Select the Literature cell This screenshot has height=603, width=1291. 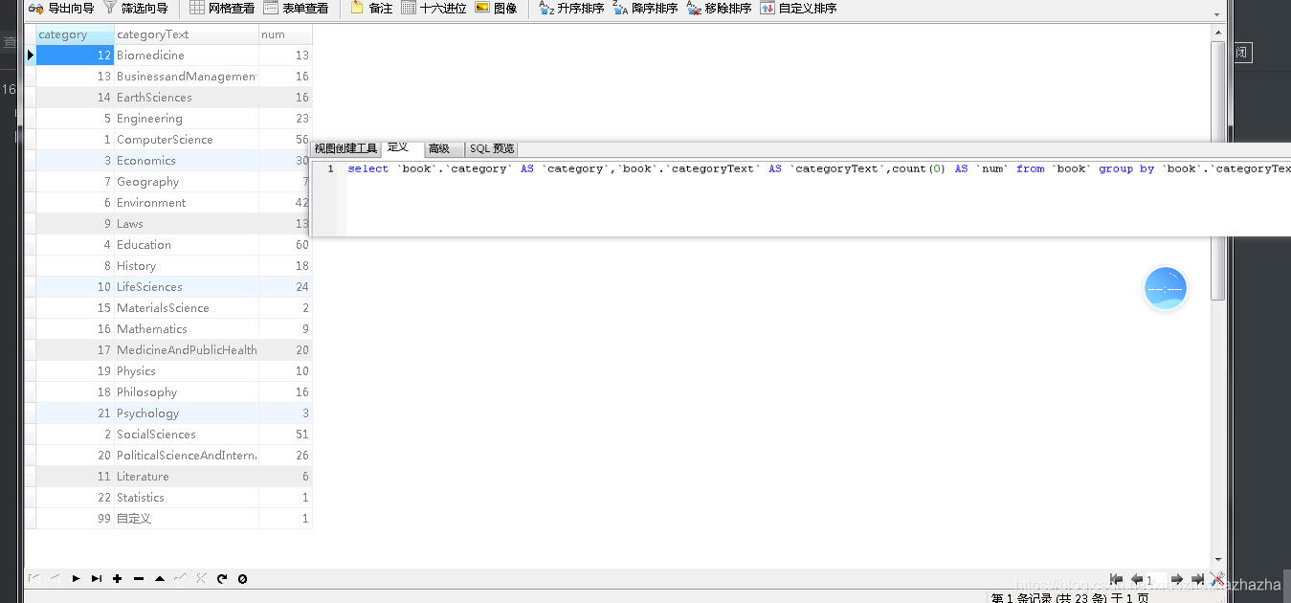[x=187, y=477]
